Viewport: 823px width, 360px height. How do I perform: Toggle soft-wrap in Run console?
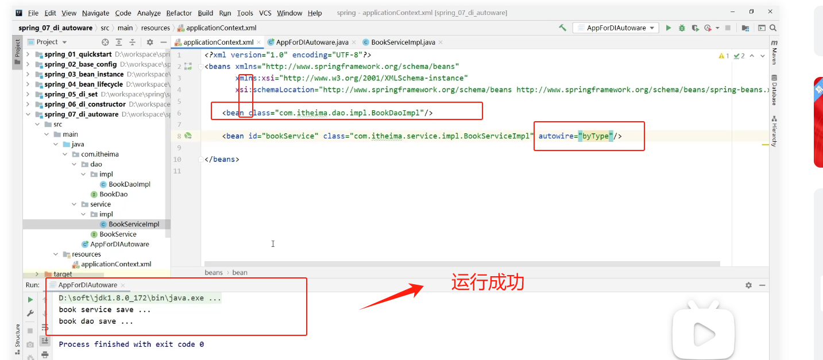[x=45, y=328]
